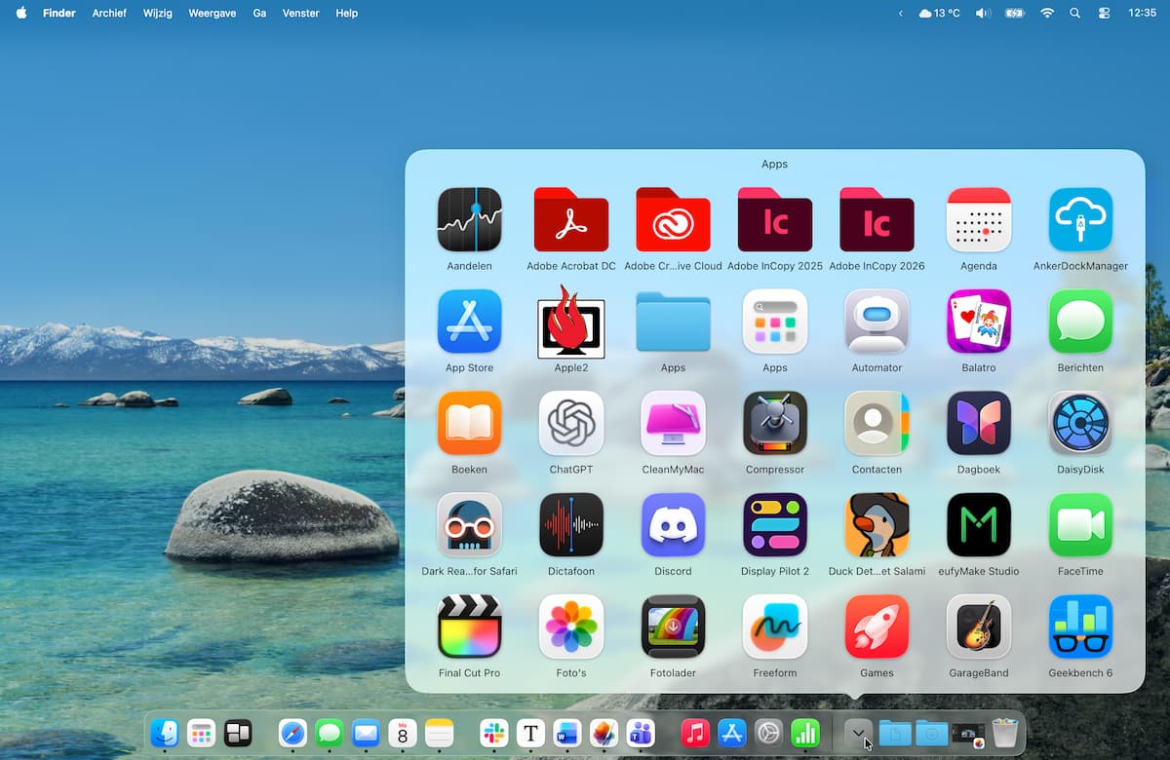The width and height of the screenshot is (1170, 760).
Task: Click the 13 °C weather status item
Action: point(939,14)
